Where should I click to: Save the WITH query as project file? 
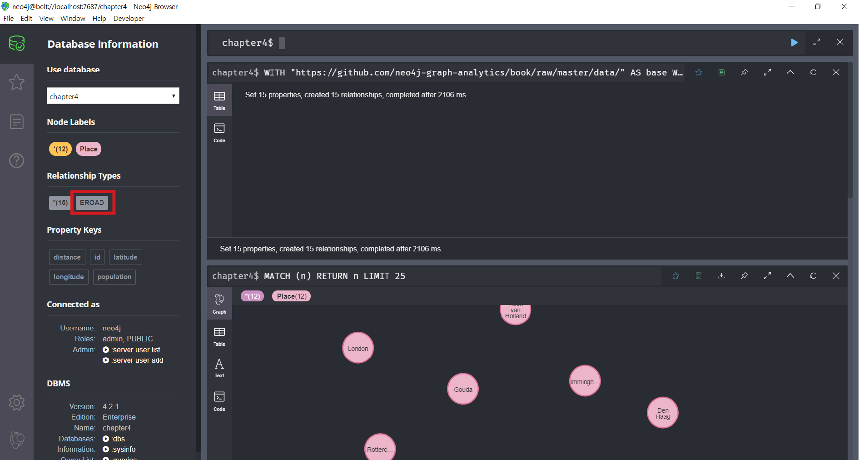(x=721, y=72)
